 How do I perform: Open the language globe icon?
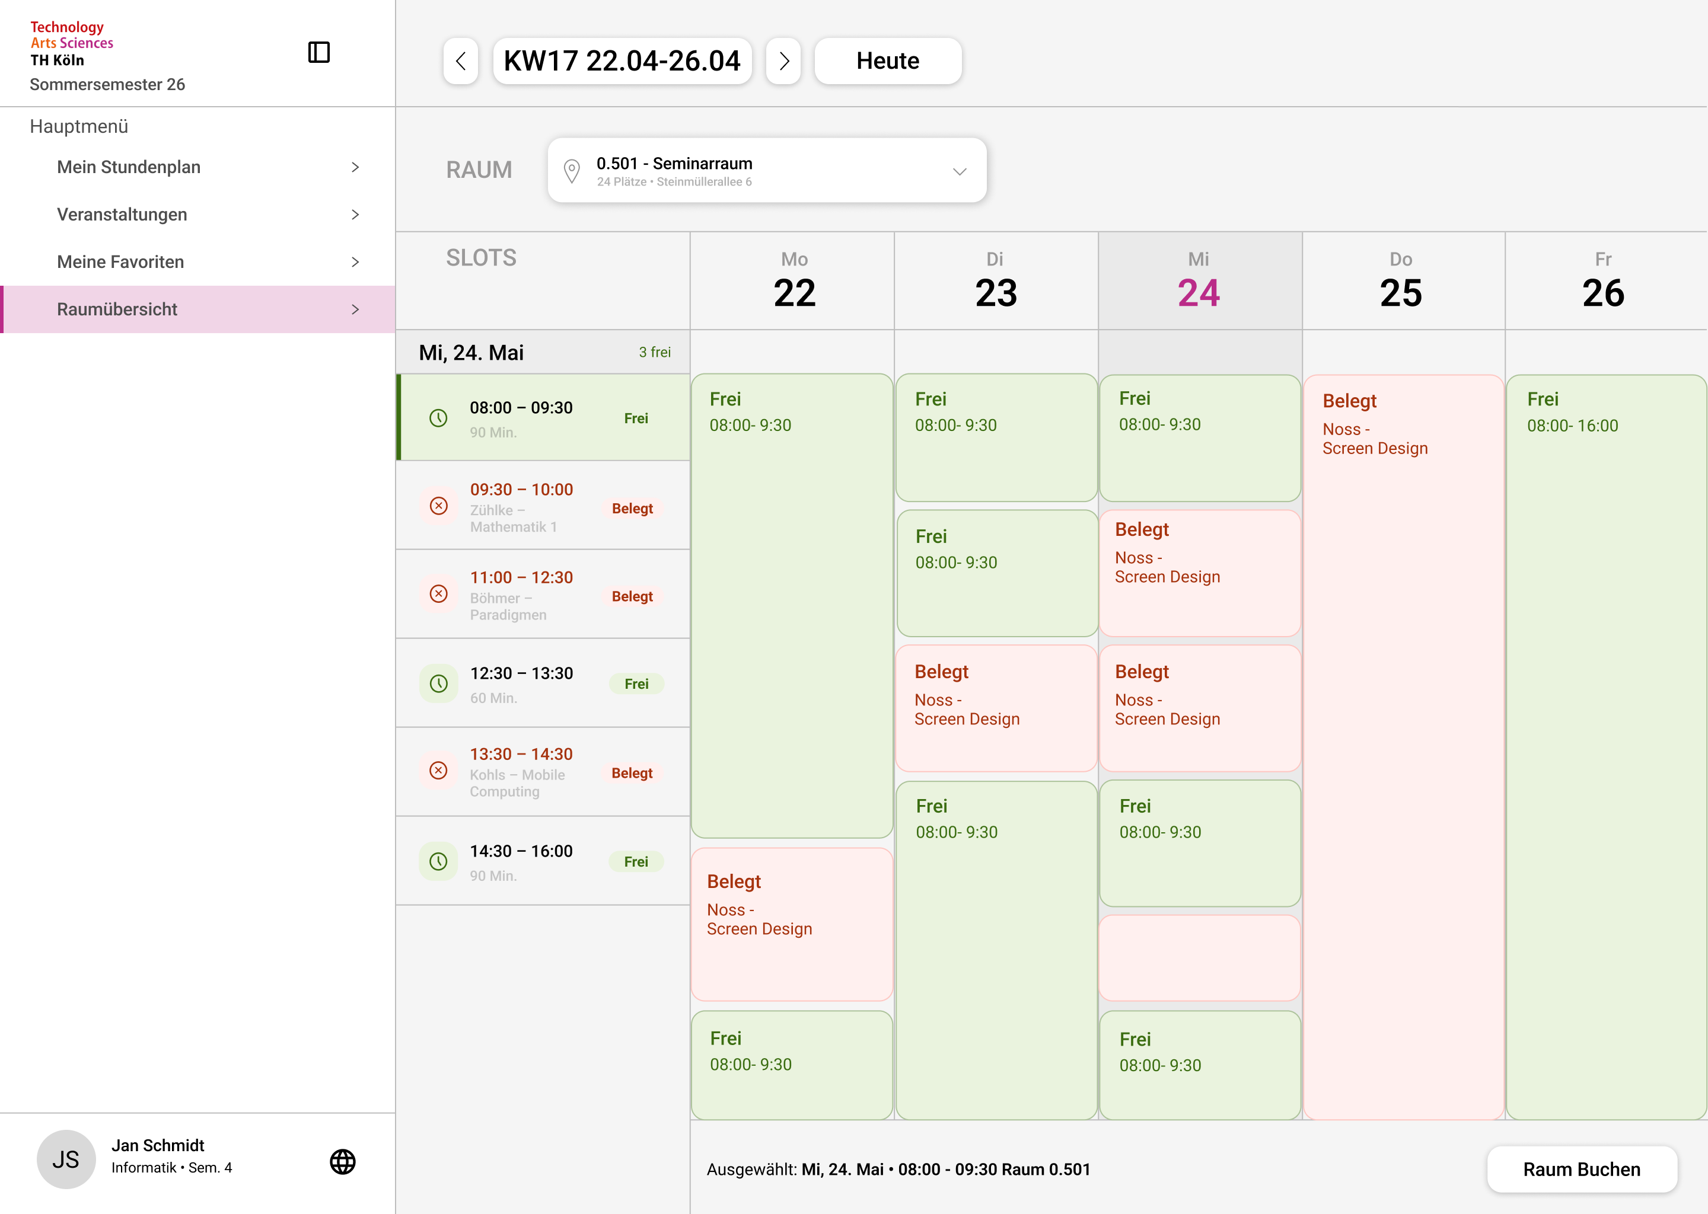(x=343, y=1161)
